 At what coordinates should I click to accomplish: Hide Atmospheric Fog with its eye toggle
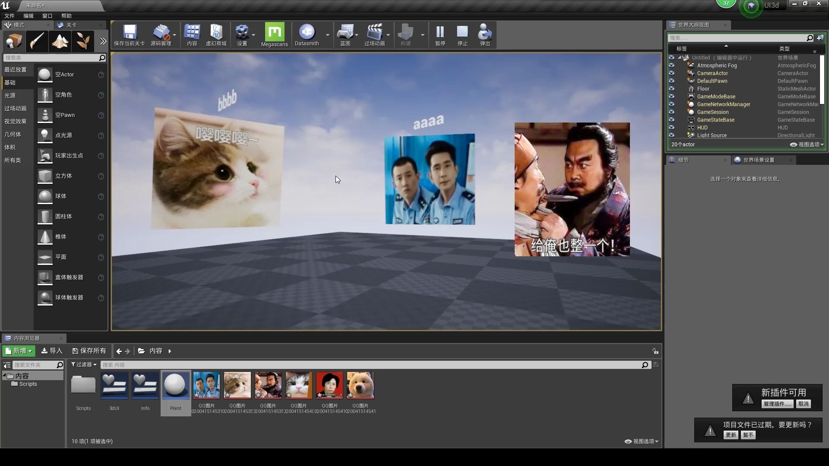pyautogui.click(x=672, y=65)
